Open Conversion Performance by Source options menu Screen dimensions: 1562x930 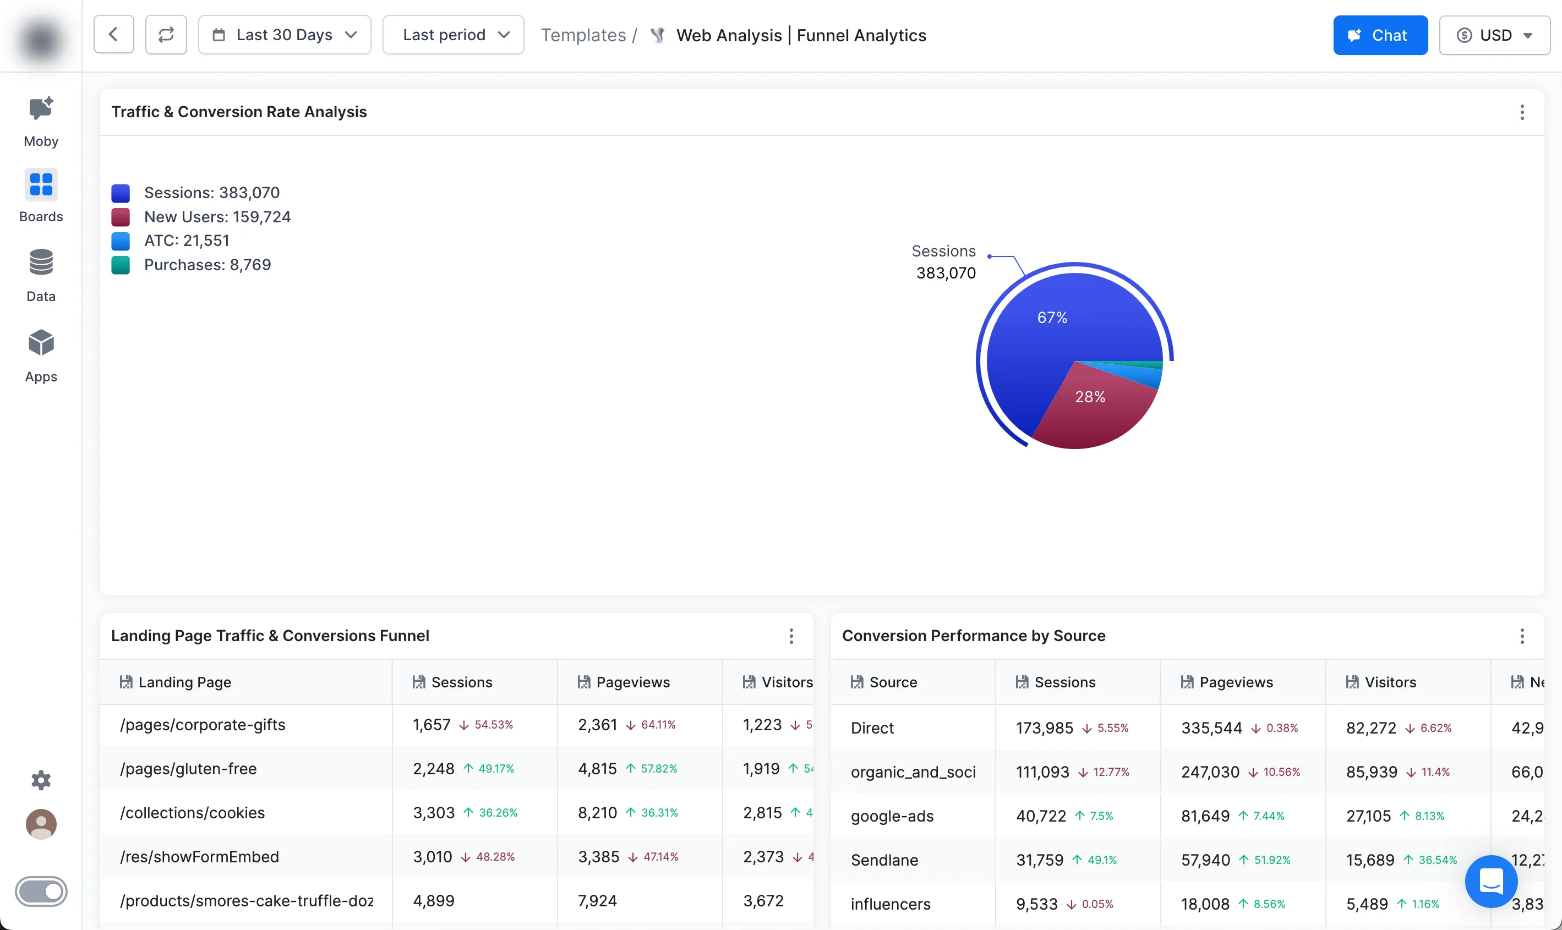pos(1522,636)
